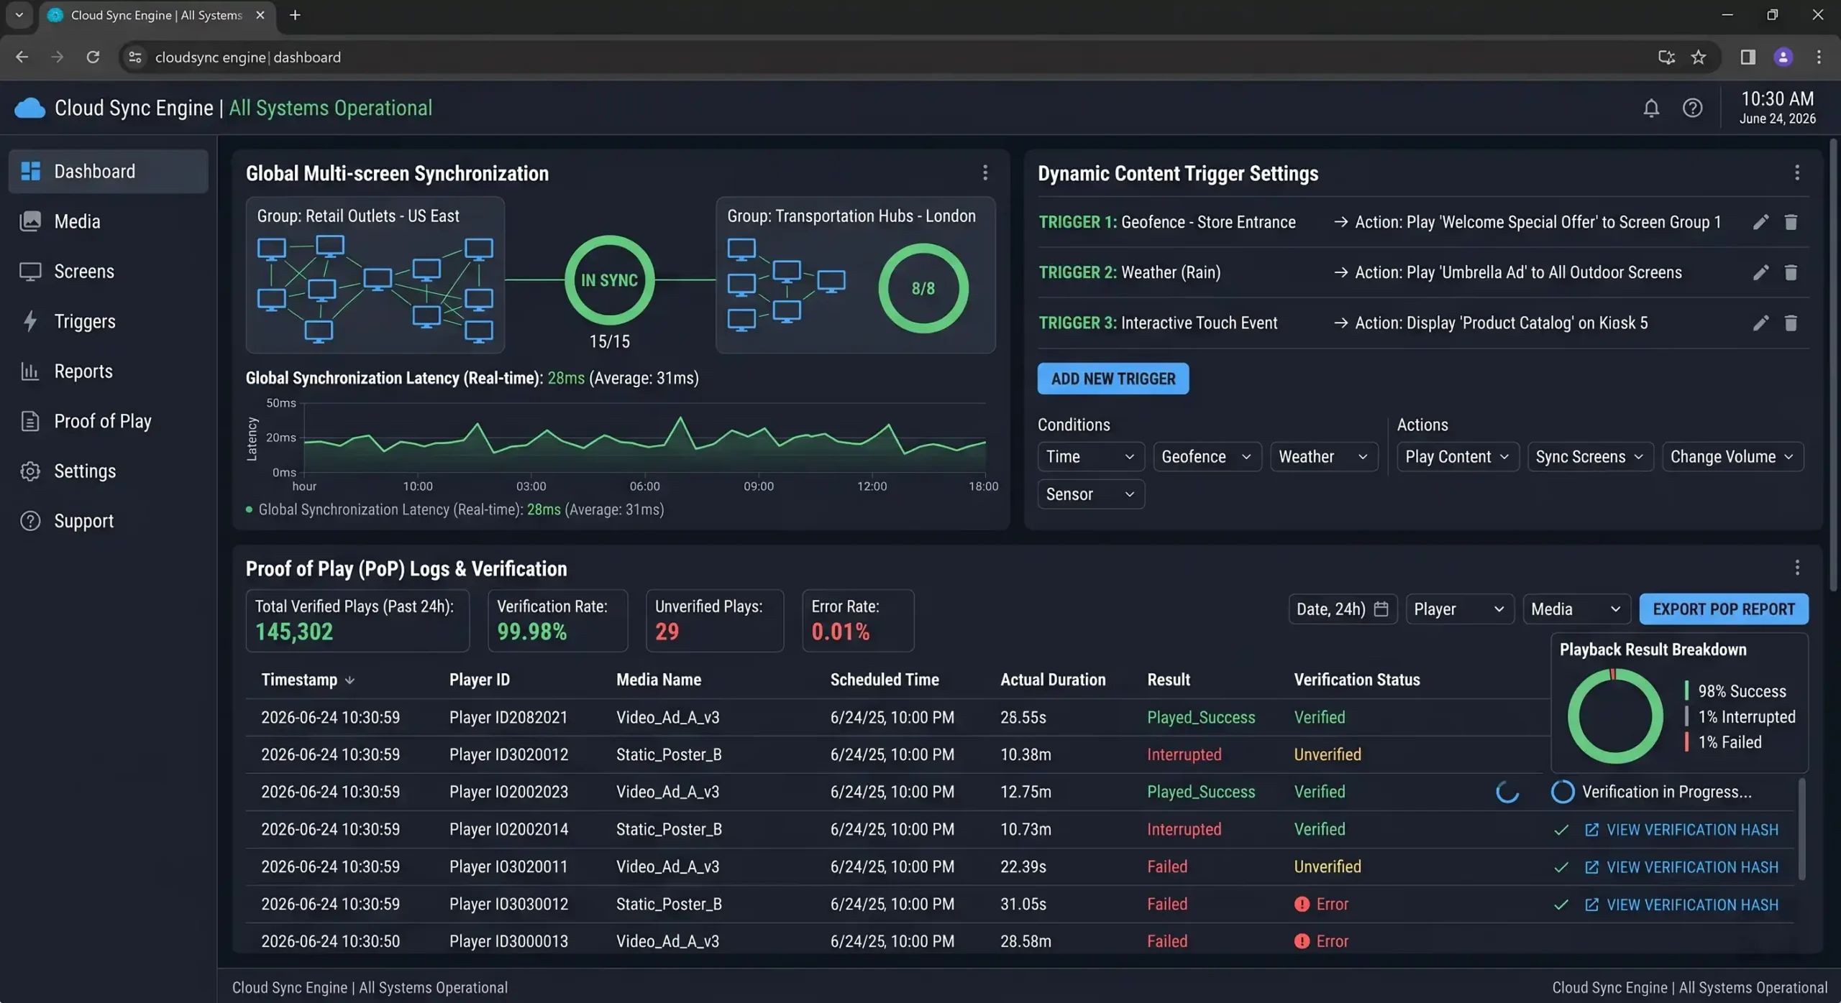
Task: Delete Trigger 3 with trash icon
Action: click(1791, 323)
